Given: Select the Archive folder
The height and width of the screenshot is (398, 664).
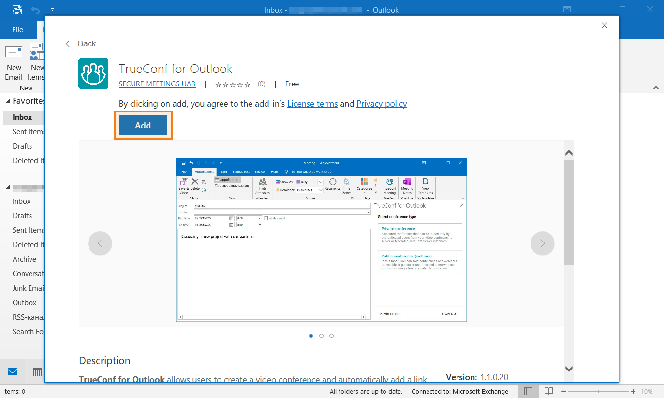Looking at the screenshot, I should click(24, 259).
